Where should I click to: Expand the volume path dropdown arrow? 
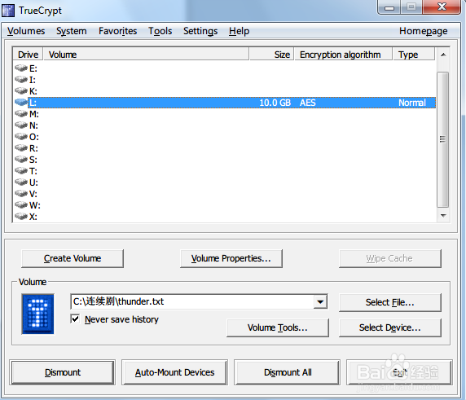tap(320, 302)
